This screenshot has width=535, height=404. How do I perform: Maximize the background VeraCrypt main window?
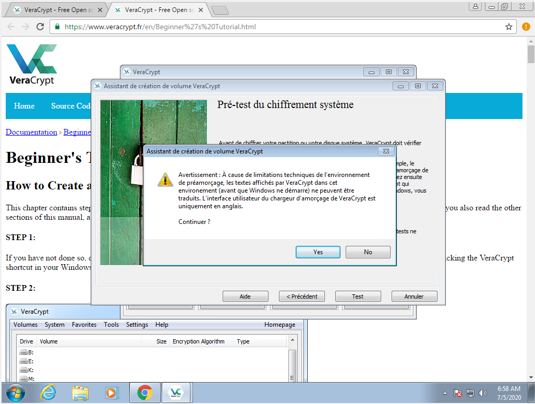tap(388, 72)
